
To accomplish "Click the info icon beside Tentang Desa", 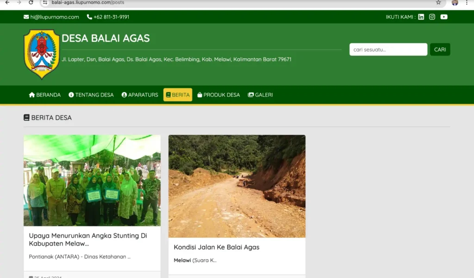I will click(x=71, y=95).
